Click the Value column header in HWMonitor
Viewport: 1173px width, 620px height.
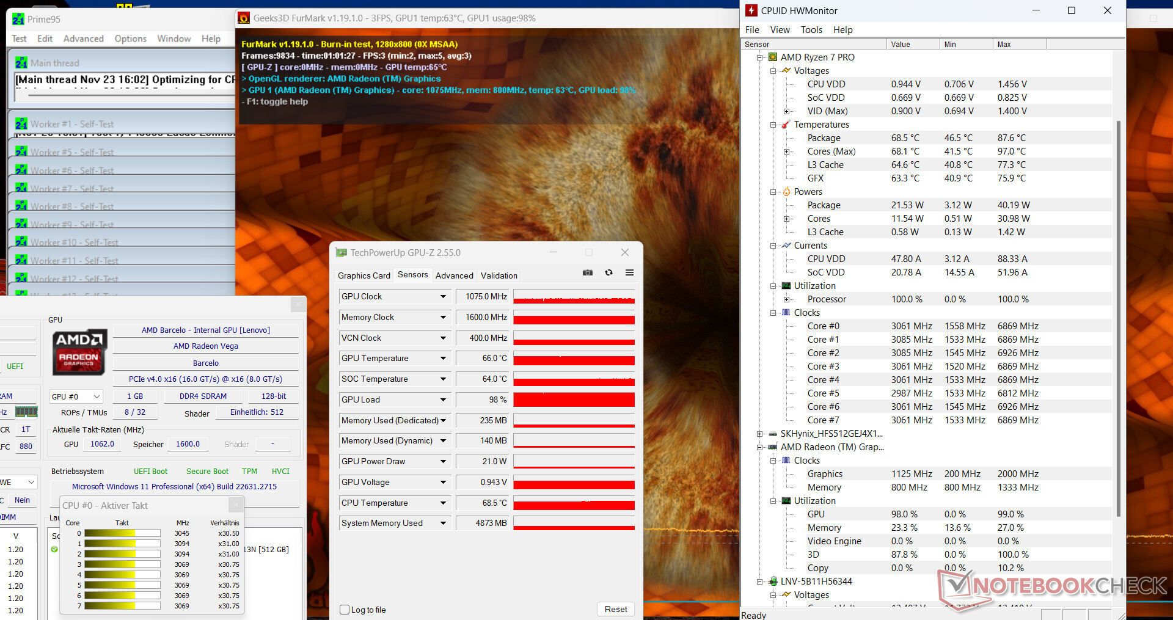[913, 44]
